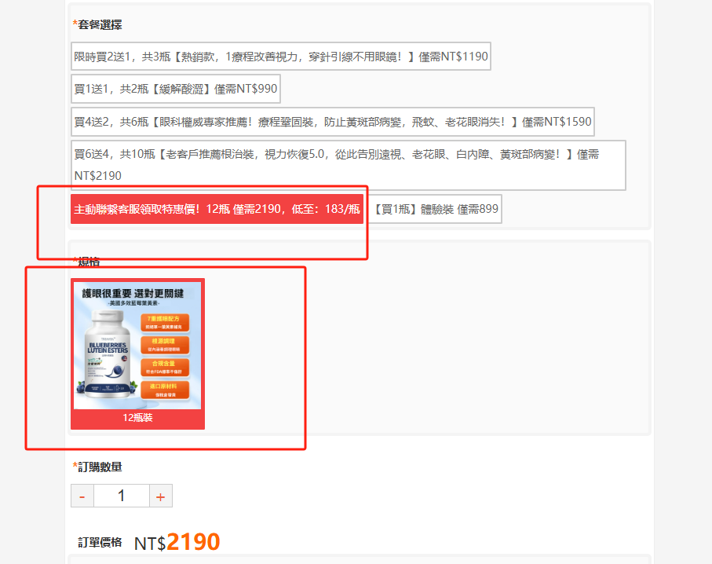
Task: Decrease order quantity with the minus button
Action: point(82,496)
